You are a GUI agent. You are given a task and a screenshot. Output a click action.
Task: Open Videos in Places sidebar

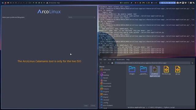click(104, 94)
